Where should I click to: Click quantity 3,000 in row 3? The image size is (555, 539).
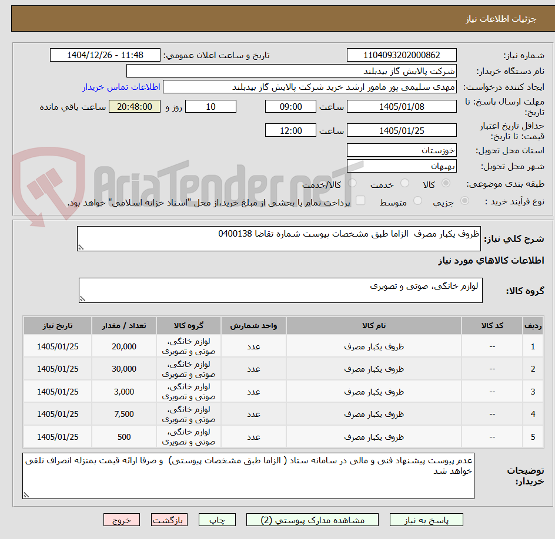click(124, 392)
